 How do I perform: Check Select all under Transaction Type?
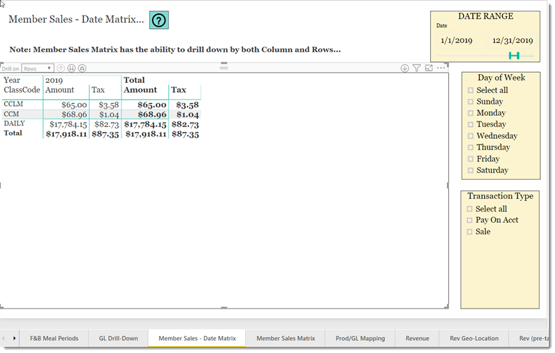(x=469, y=209)
